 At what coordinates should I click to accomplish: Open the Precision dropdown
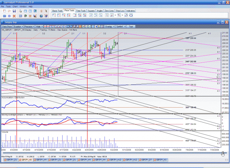click(29, 27)
